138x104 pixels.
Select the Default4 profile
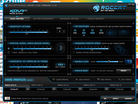pos(93,89)
